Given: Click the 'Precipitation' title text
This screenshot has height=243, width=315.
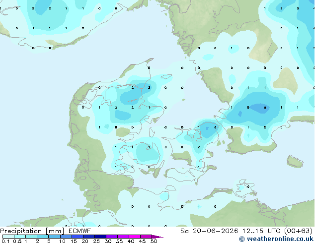Looking at the screenshot, I should coord(21,231).
